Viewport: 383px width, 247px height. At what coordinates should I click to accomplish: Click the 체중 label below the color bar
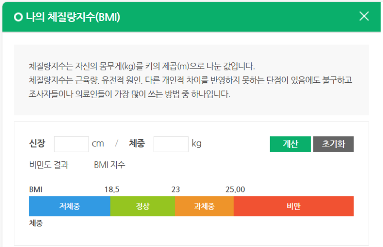[x=36, y=223]
